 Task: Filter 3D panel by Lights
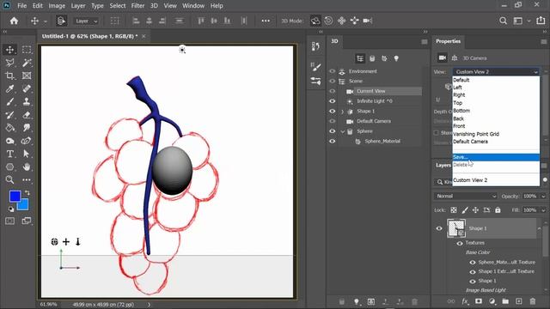396,58
